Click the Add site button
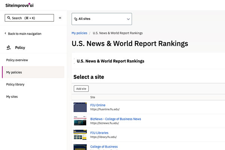This screenshot has height=150, width=225. point(81,89)
